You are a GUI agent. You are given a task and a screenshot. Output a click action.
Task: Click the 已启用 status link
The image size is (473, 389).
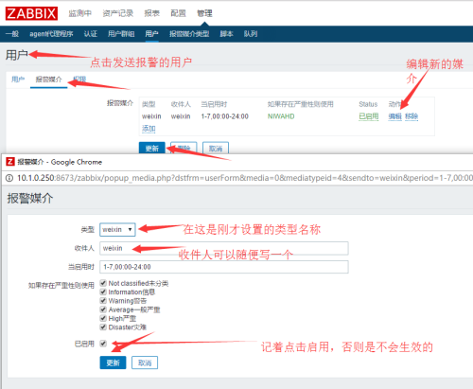pyautogui.click(x=369, y=116)
